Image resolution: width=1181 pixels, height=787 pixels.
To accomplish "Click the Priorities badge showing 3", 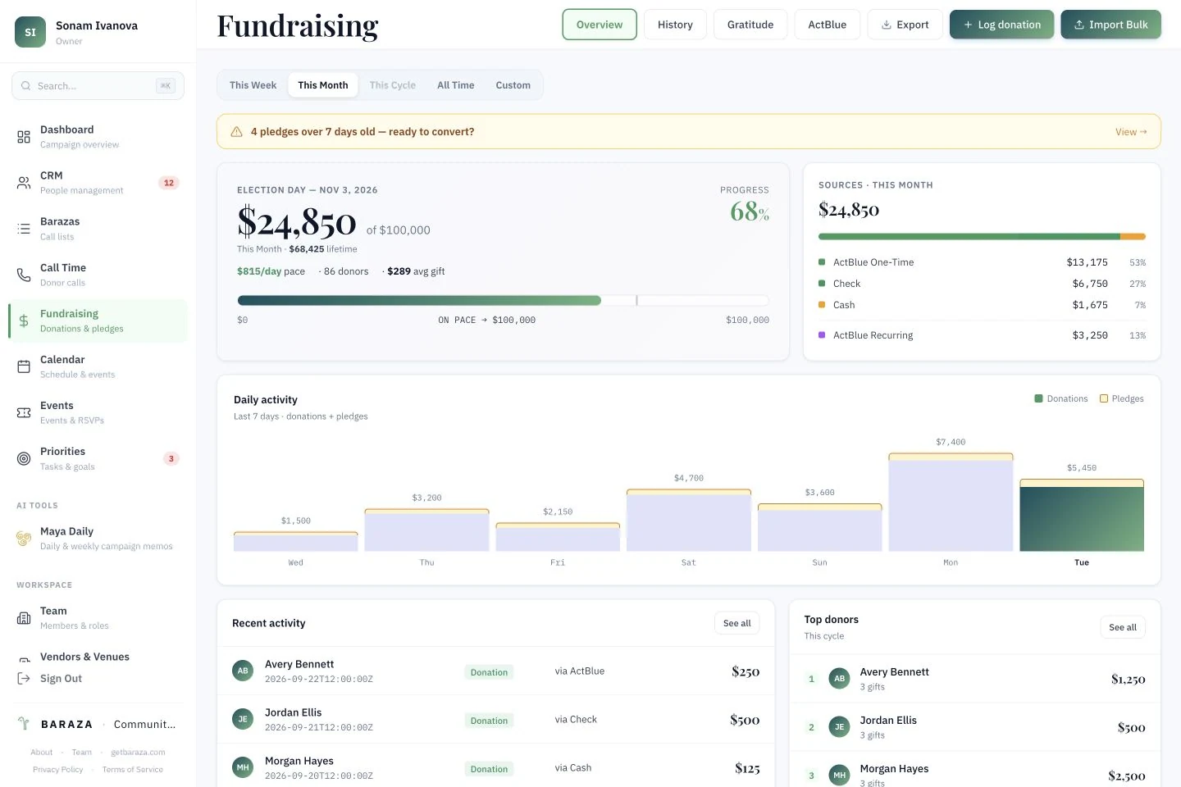I will 171,458.
